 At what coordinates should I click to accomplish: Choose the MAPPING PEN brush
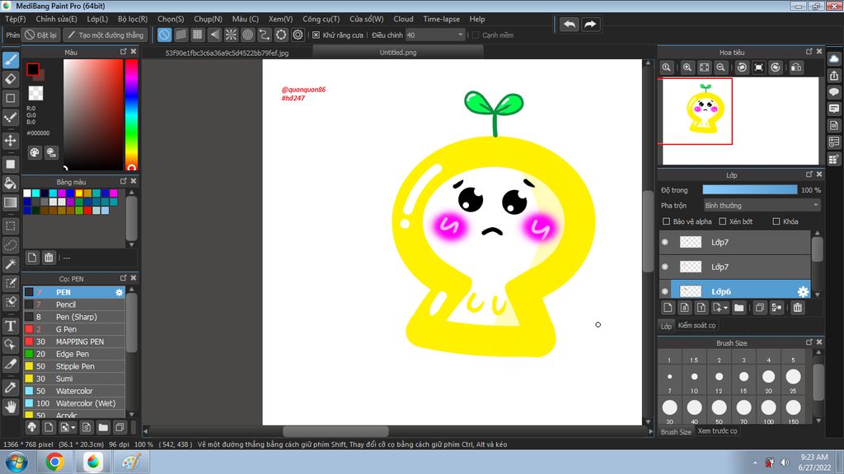point(74,342)
